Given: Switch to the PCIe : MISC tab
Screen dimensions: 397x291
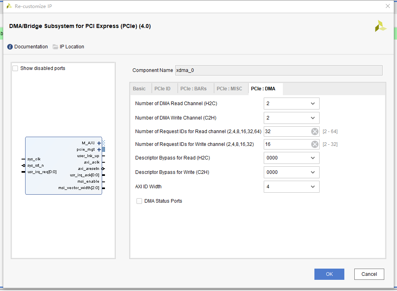Looking at the screenshot, I should pyautogui.click(x=229, y=89).
